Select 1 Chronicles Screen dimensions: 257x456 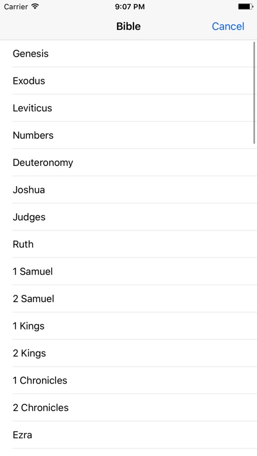pyautogui.click(x=128, y=381)
